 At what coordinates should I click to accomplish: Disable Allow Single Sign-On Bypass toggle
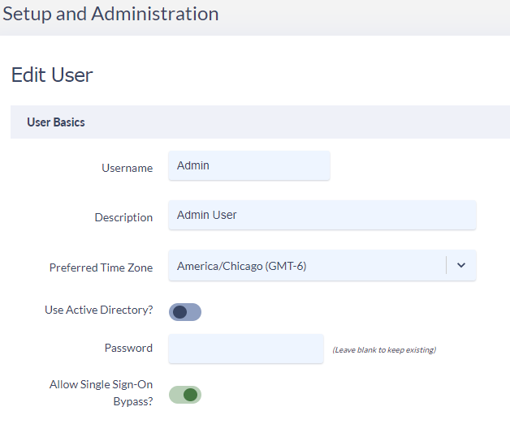[185, 395]
